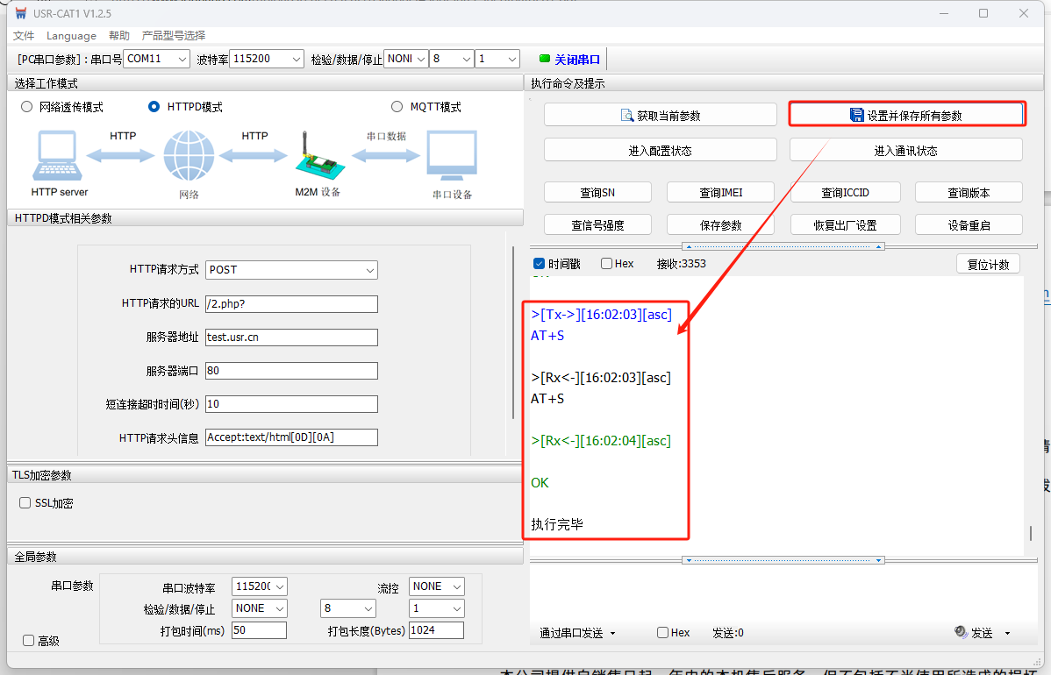
Task: Click the 服务器地址 input field
Action: [291, 337]
